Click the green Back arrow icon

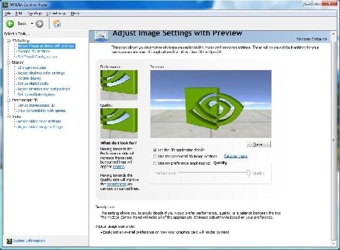click(10, 23)
